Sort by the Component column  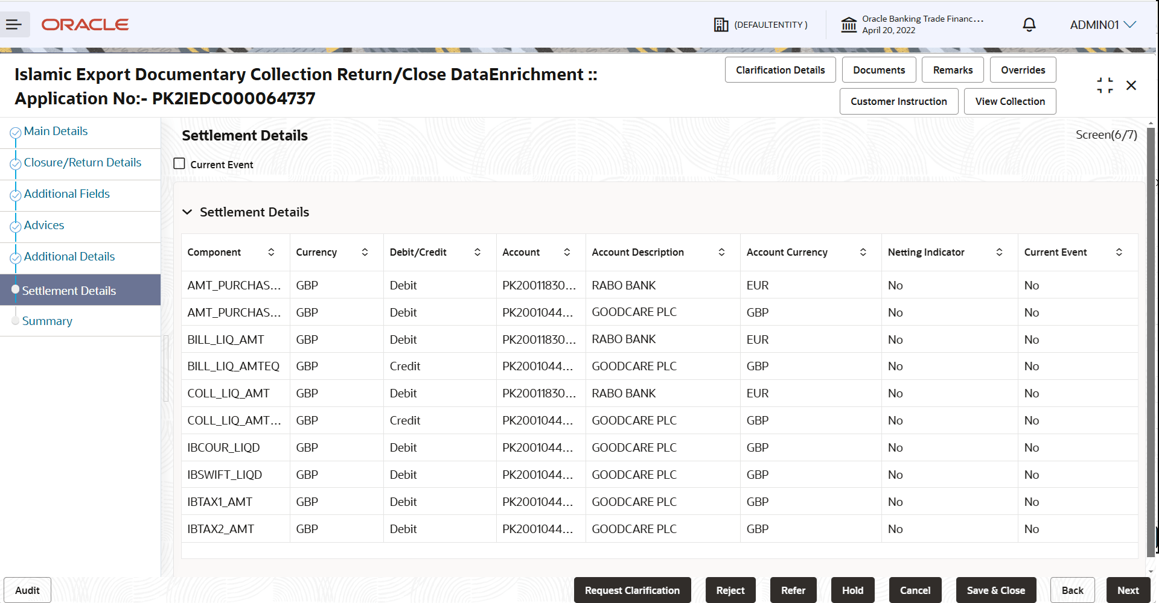click(271, 252)
